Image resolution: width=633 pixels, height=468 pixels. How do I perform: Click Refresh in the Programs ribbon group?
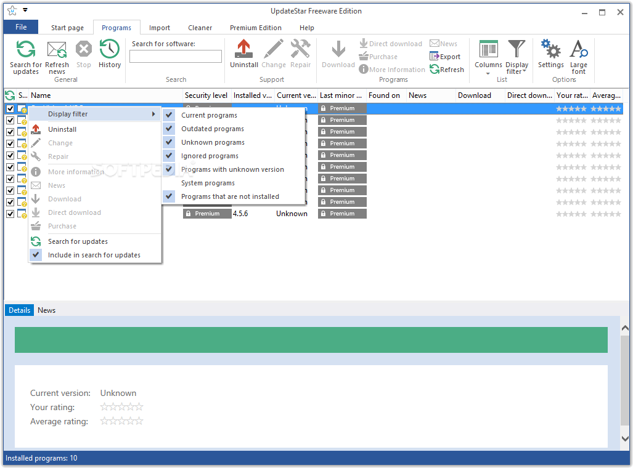[447, 70]
